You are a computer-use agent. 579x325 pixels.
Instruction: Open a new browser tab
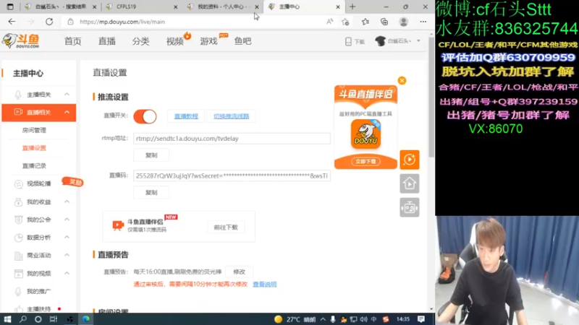(x=352, y=6)
